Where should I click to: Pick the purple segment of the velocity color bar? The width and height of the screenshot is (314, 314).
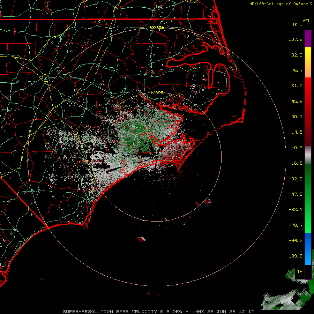pos(308,39)
